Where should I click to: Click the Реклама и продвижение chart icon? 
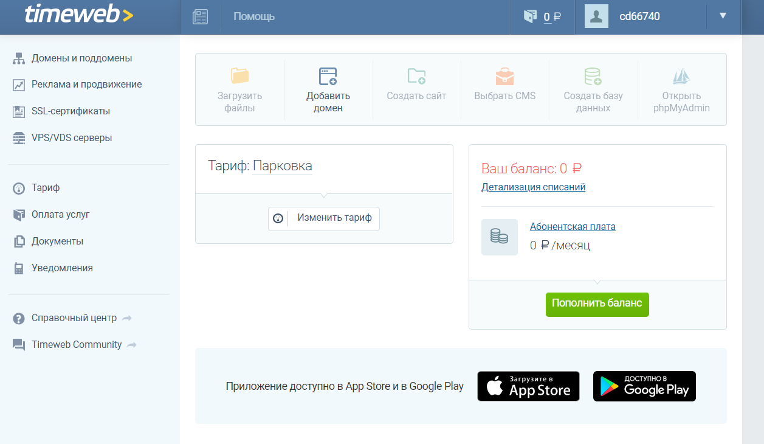pyautogui.click(x=19, y=85)
